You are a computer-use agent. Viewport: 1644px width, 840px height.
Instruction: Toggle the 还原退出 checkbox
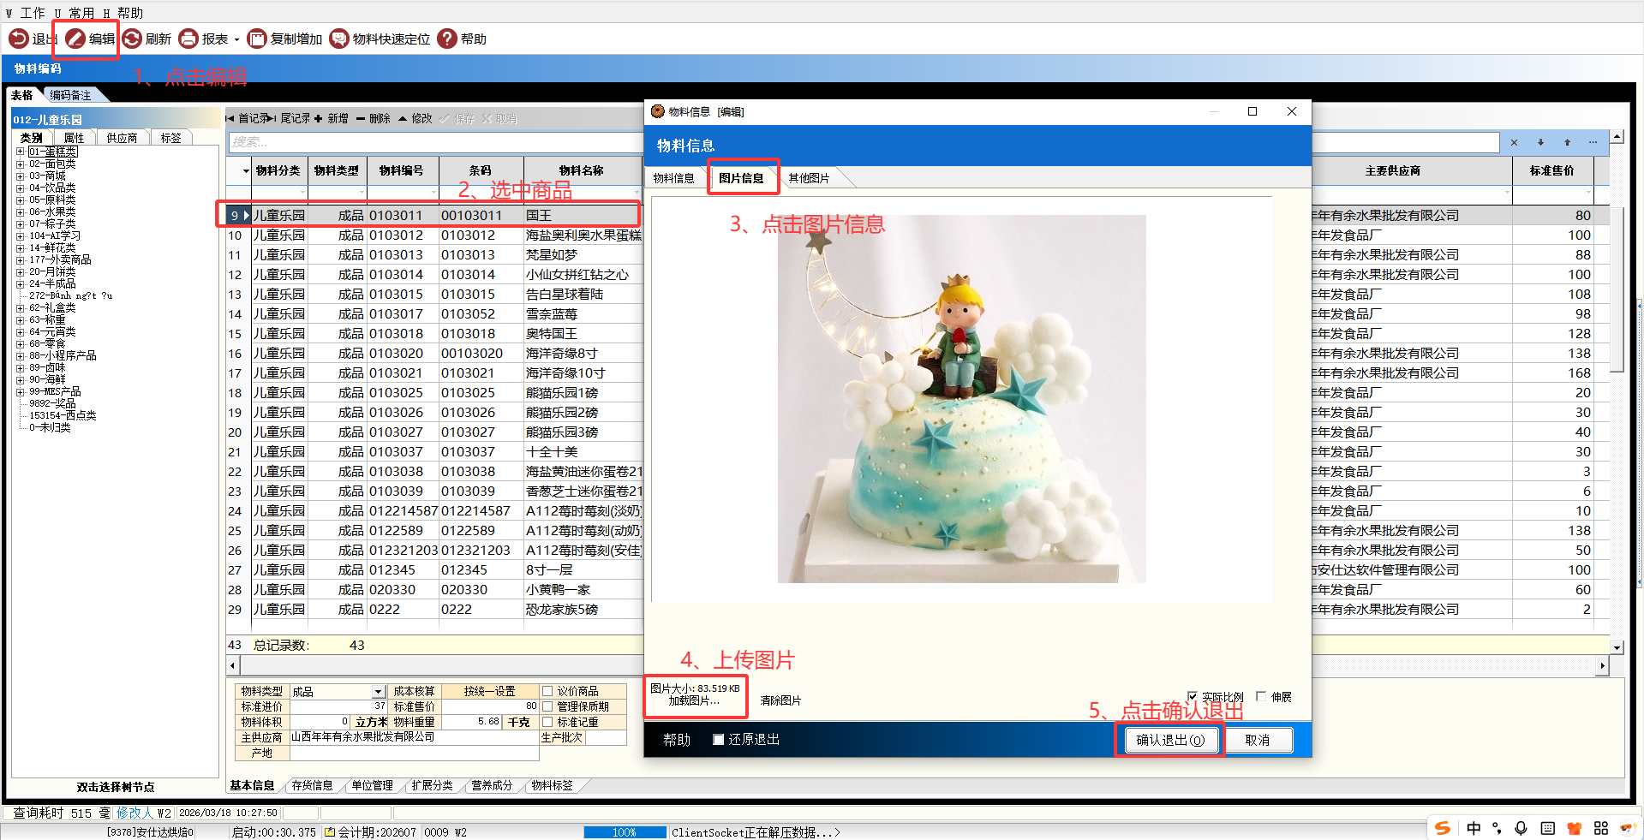719,740
